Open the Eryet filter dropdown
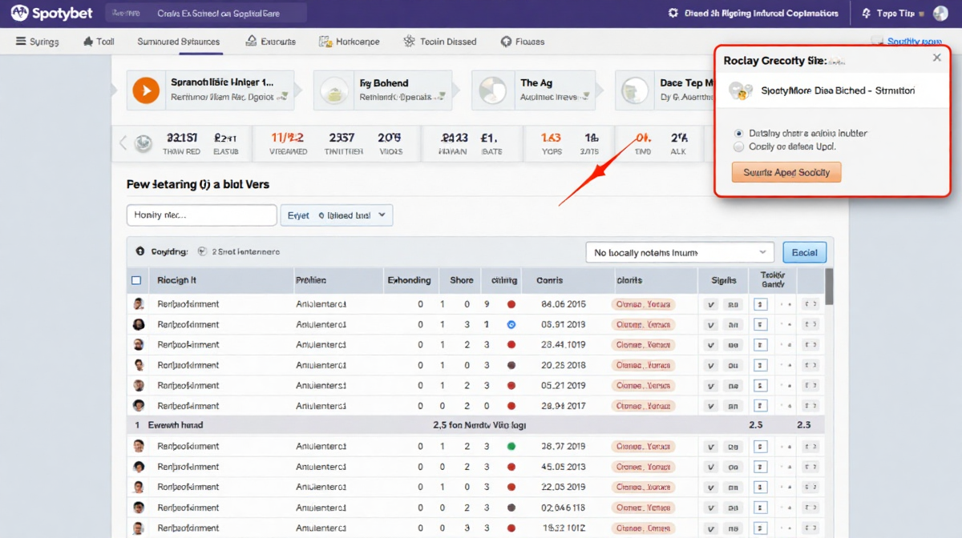 (x=336, y=215)
